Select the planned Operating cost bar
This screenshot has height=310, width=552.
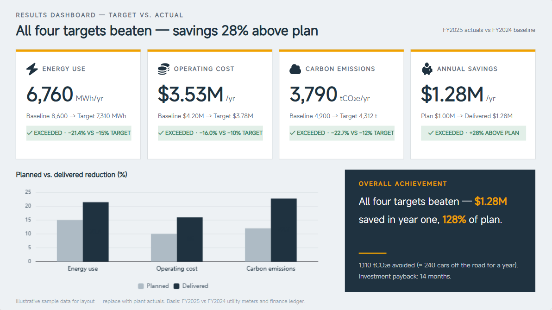pos(163,247)
